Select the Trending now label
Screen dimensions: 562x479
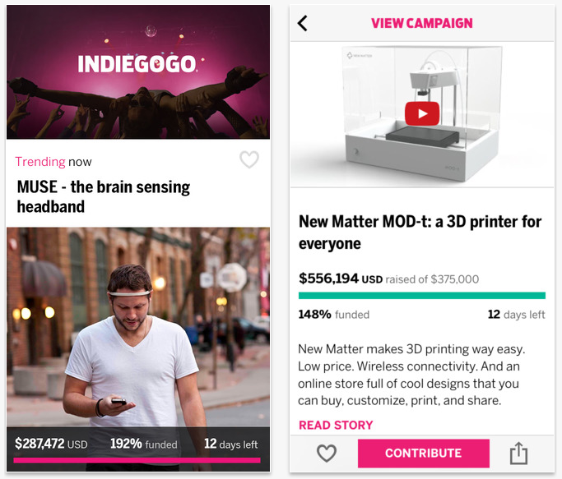click(x=53, y=162)
